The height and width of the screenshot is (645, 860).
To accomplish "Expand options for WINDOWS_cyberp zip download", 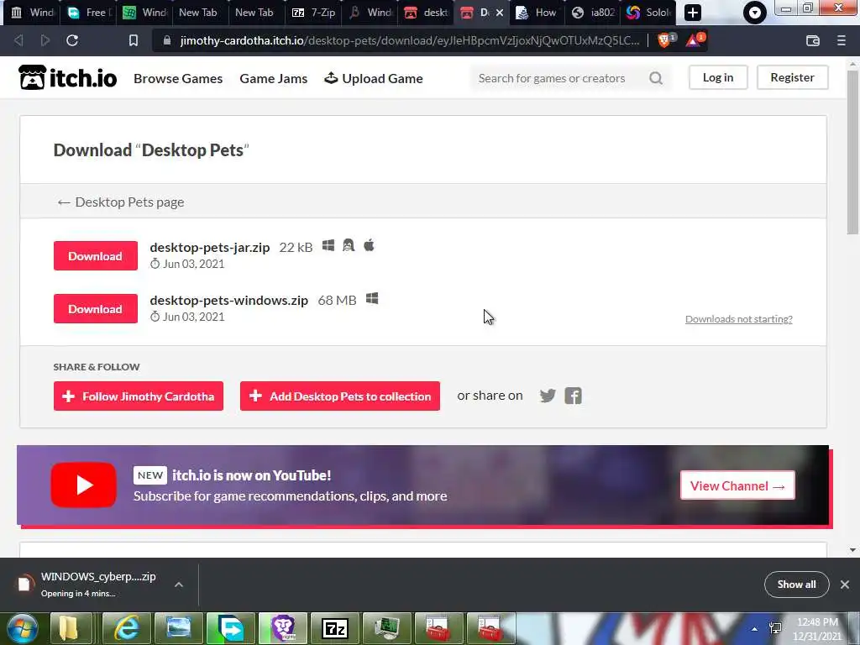I will pyautogui.click(x=179, y=585).
